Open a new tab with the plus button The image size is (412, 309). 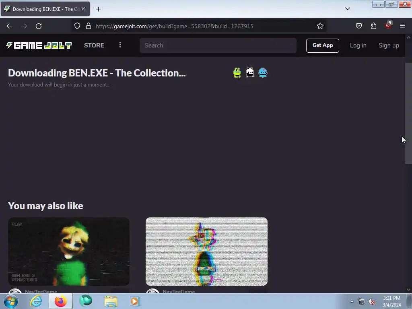[x=98, y=9]
